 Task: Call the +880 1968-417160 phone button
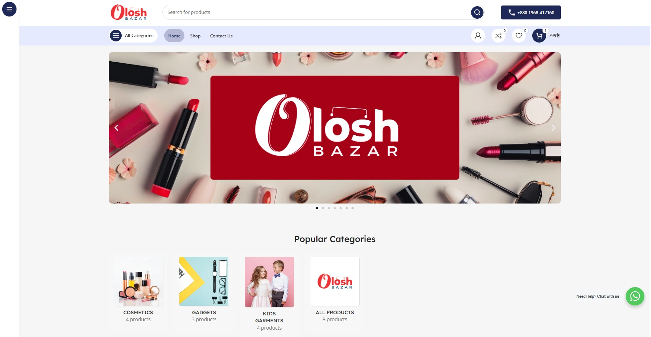(531, 12)
